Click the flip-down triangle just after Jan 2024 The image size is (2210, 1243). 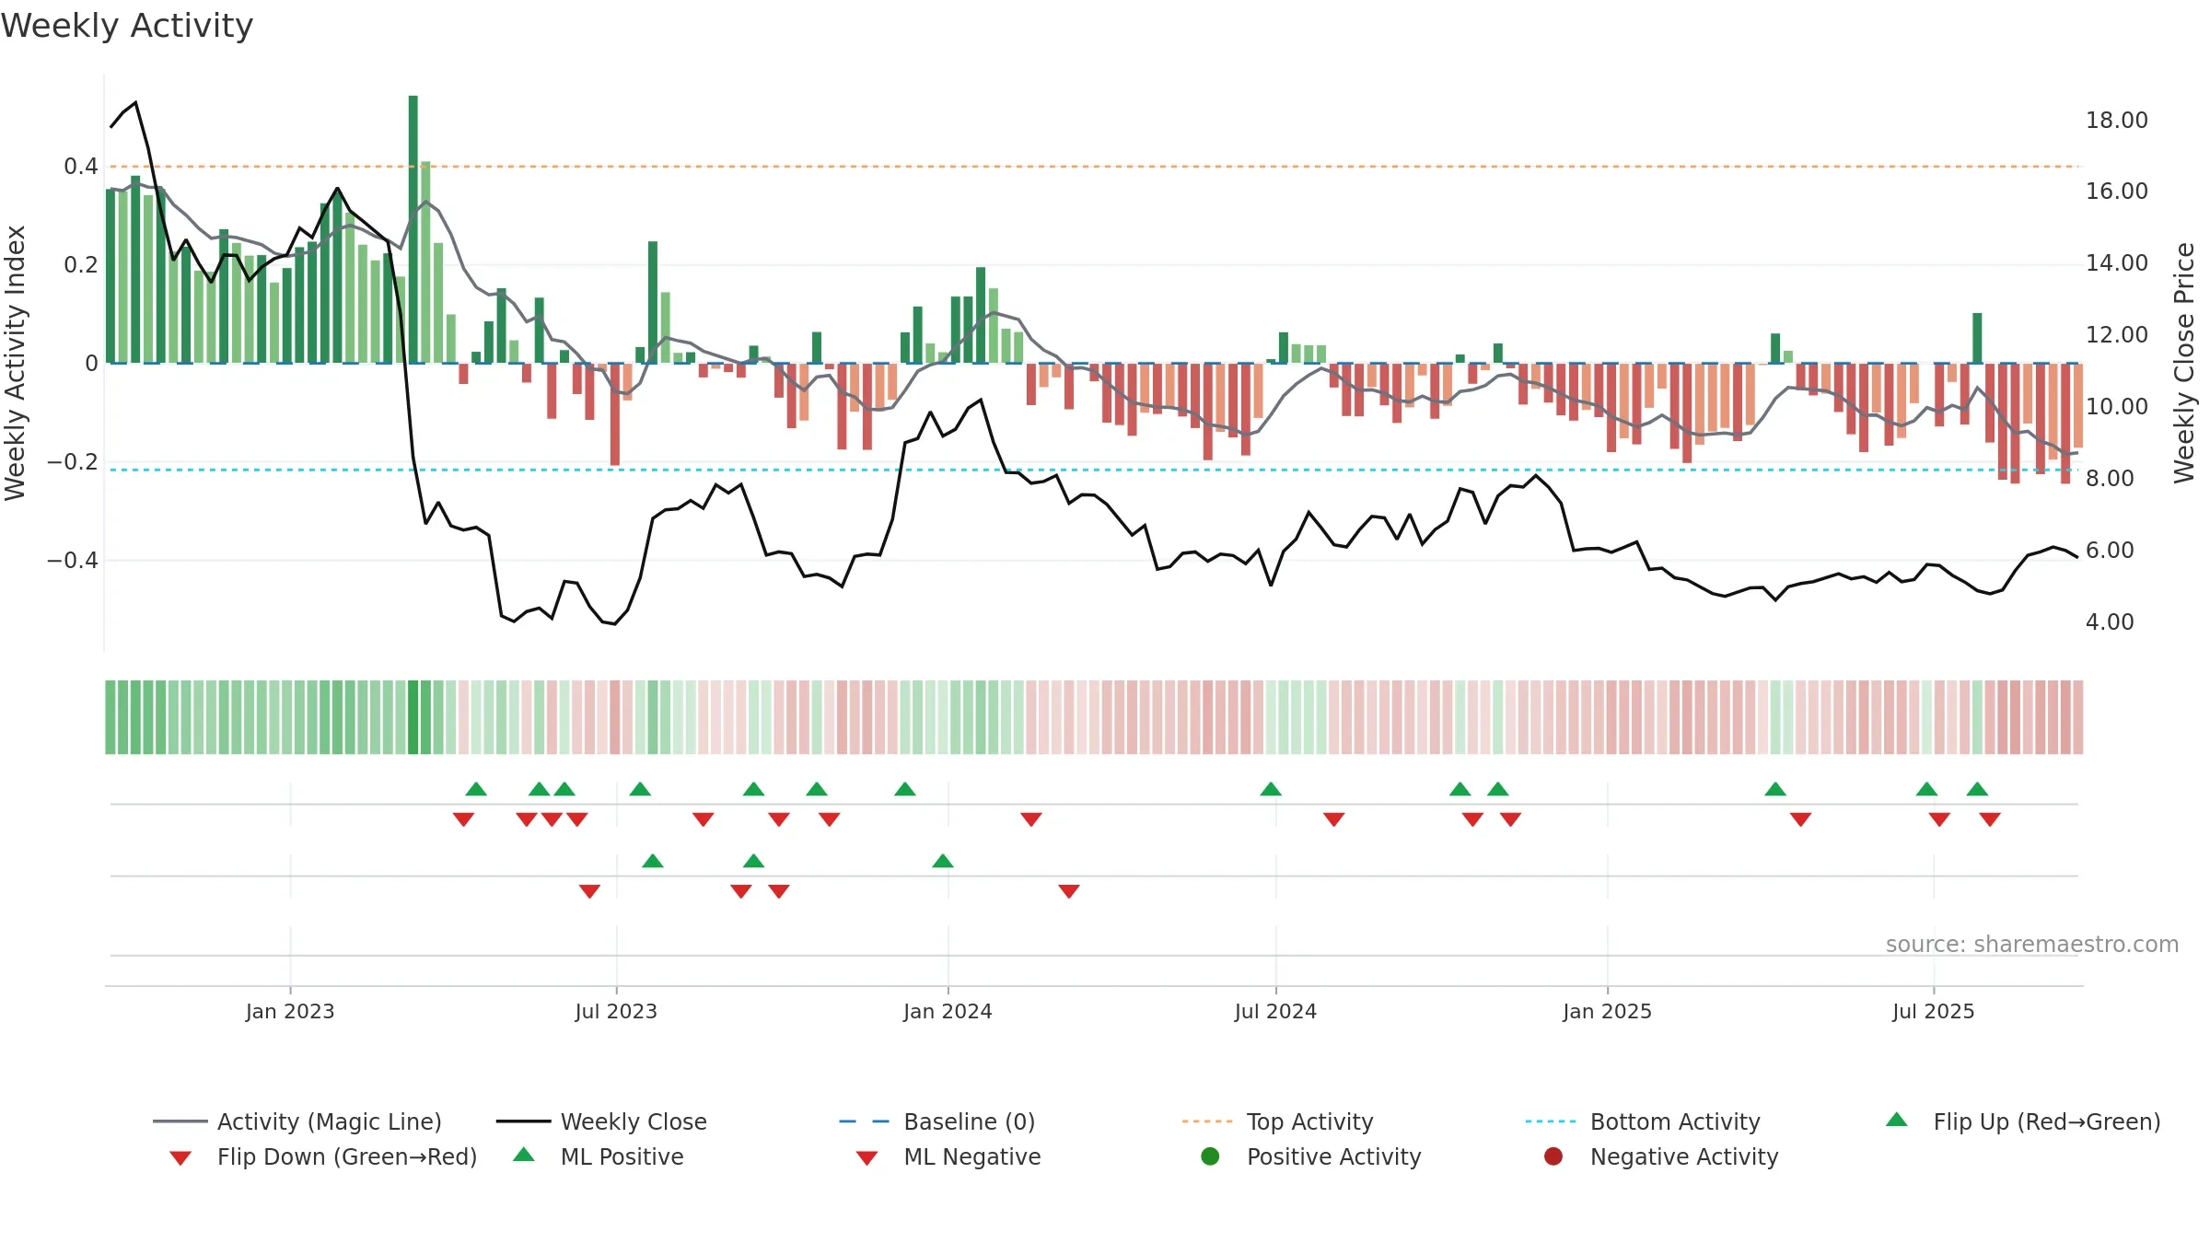pos(1031,819)
